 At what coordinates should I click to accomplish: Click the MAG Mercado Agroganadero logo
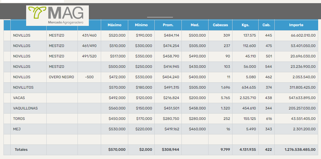pos(57,15)
